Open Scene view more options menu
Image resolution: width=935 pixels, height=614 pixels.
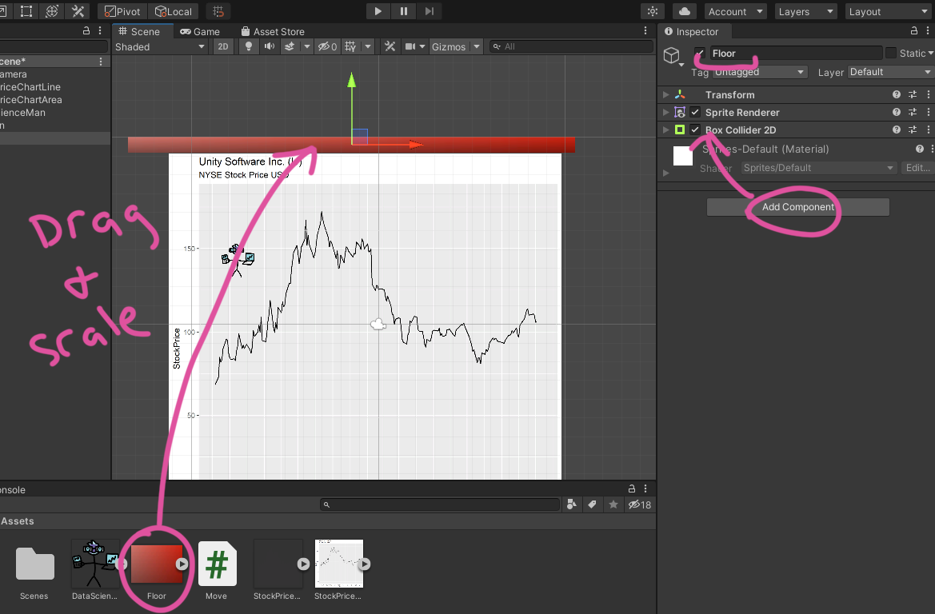(645, 31)
